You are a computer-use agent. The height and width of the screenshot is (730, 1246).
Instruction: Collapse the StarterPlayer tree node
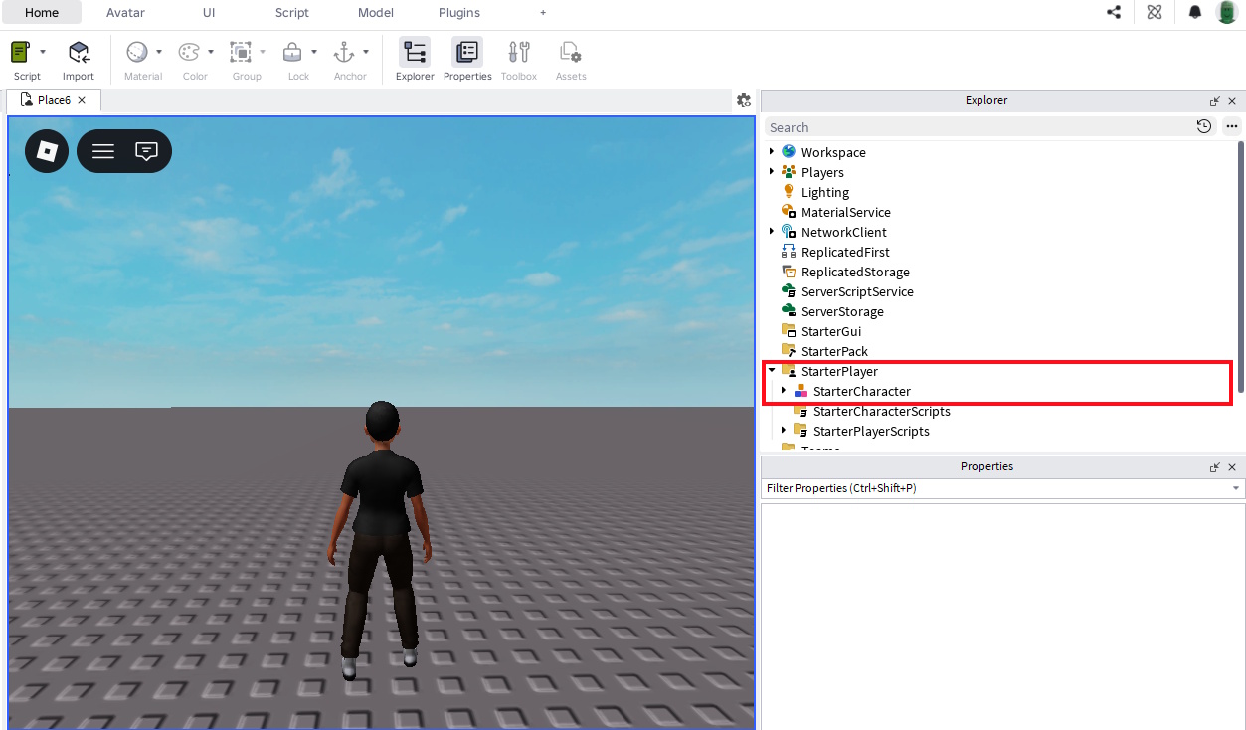[771, 371]
